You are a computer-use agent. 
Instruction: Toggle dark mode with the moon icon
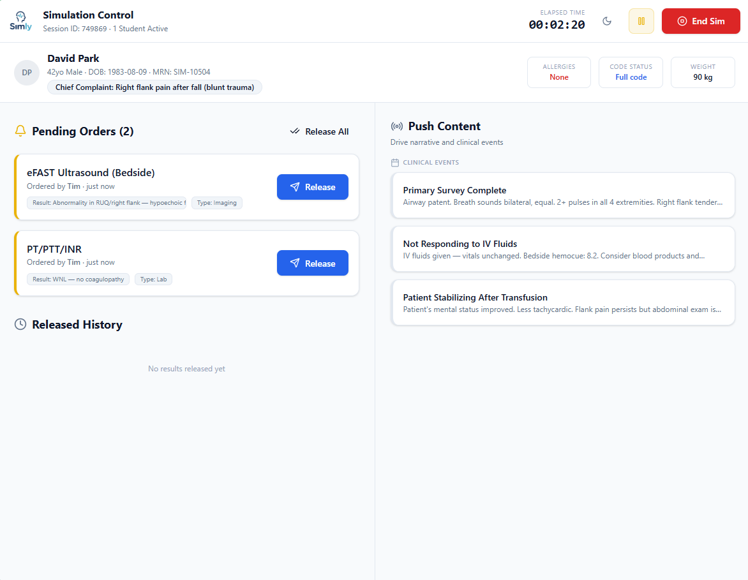(x=607, y=20)
